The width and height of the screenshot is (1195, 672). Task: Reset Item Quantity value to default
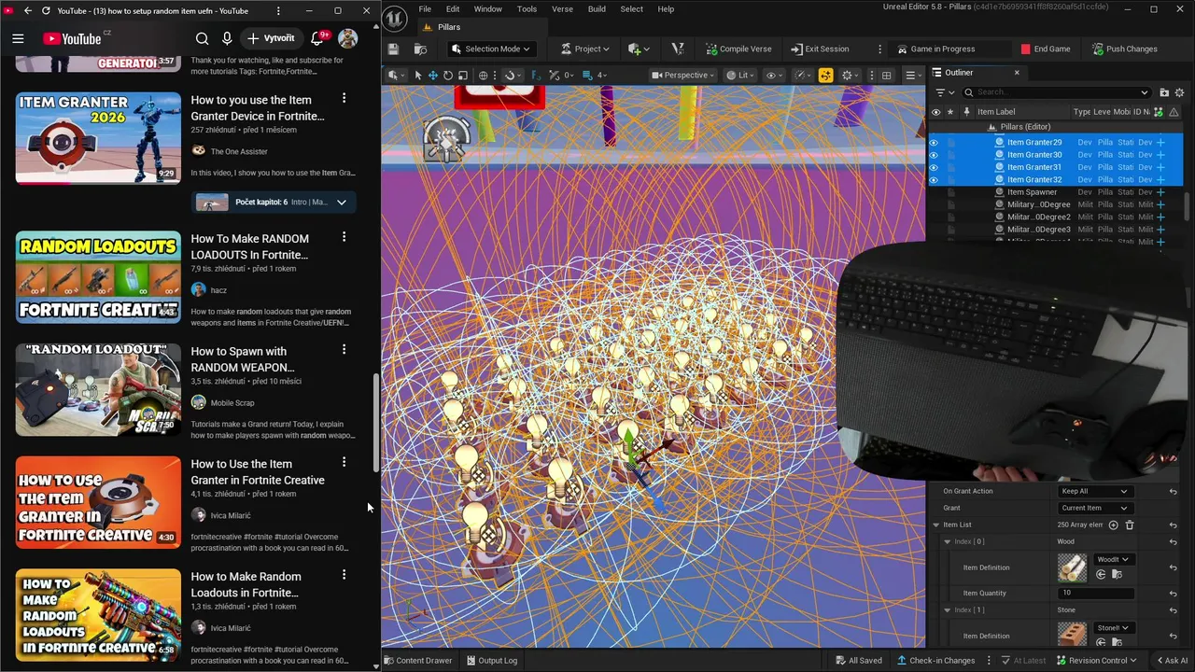[1174, 593]
